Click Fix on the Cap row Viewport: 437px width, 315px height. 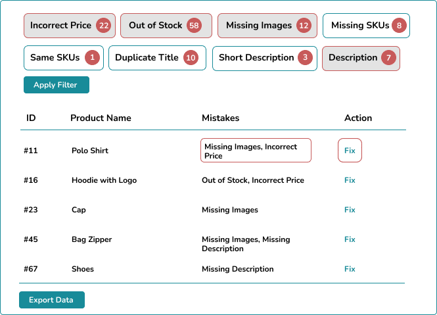click(350, 210)
